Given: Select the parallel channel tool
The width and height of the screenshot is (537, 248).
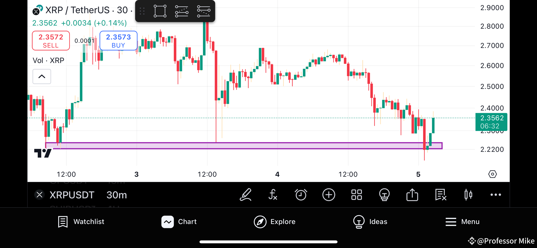Looking at the screenshot, I should 182,11.
